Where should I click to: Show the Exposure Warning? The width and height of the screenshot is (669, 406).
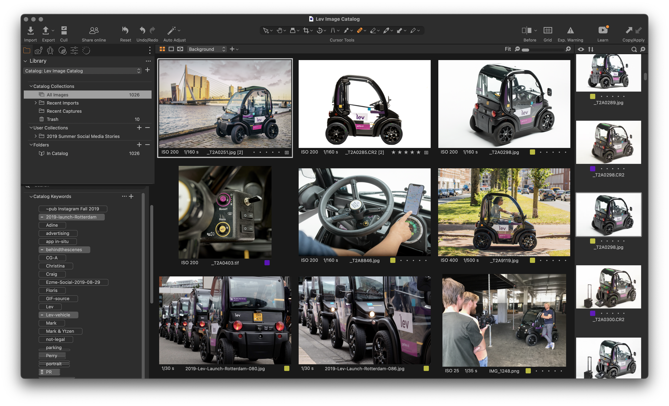click(x=570, y=31)
